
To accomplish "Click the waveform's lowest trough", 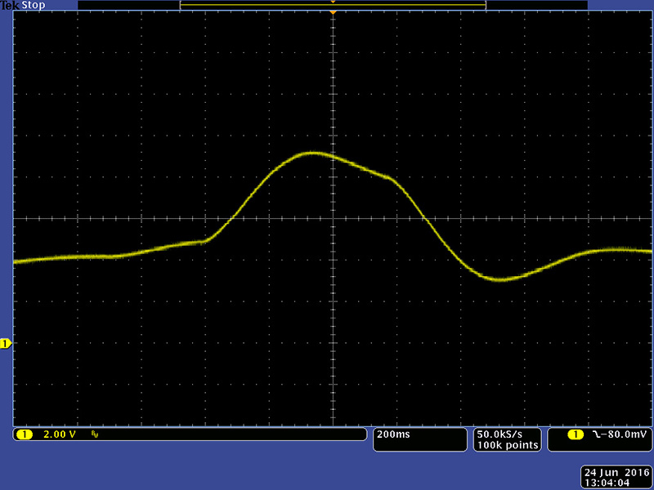I will [x=500, y=280].
